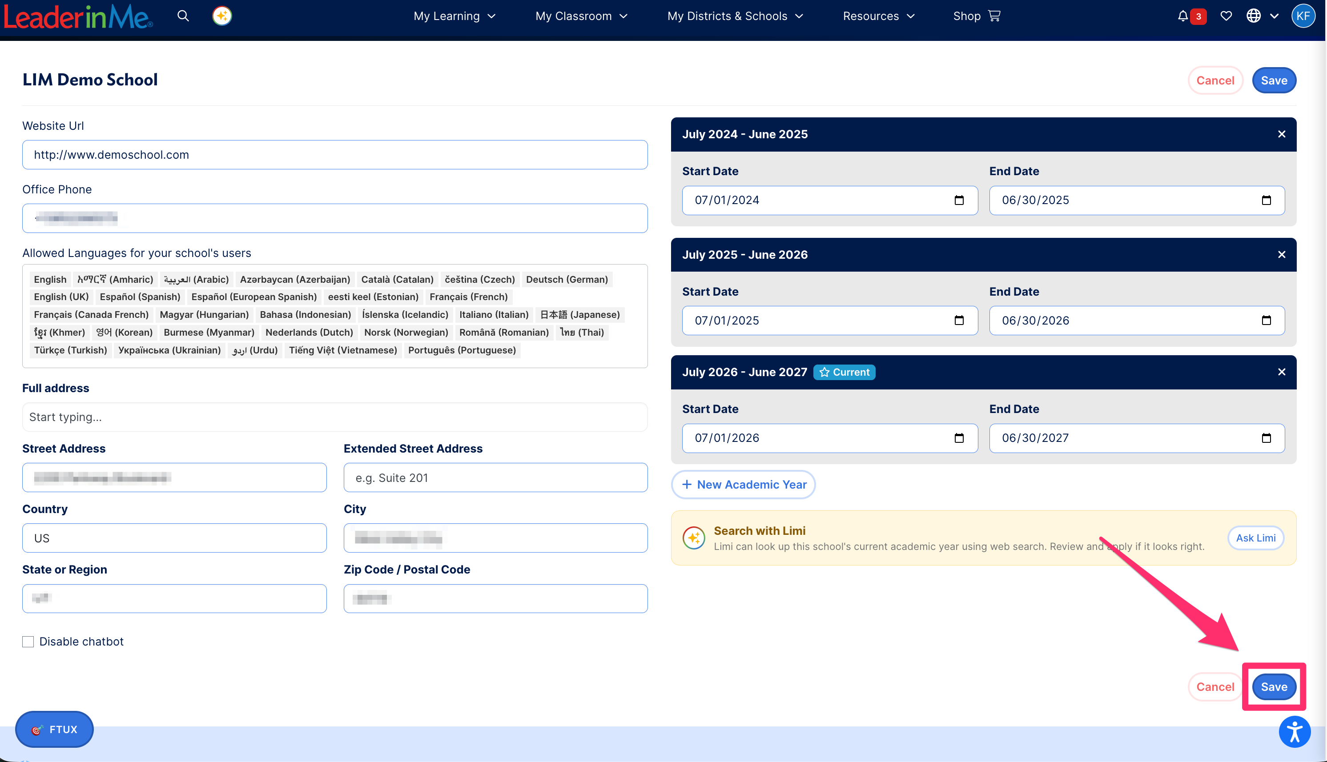This screenshot has width=1327, height=762.
Task: Open calendar picker for 07/01/2025 start date
Action: 959,320
